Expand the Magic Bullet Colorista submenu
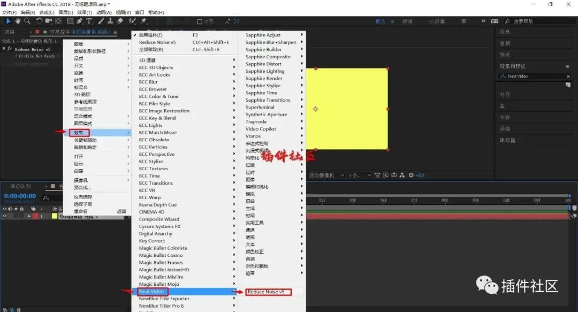The height and width of the screenshot is (312, 578). pos(184,248)
